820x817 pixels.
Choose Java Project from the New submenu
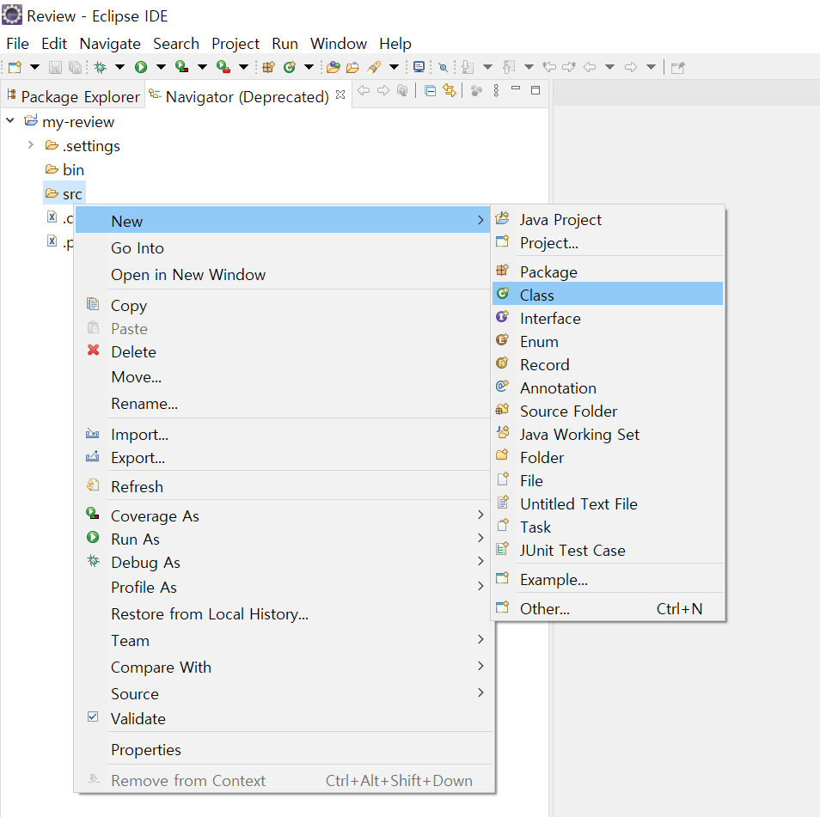point(608,220)
